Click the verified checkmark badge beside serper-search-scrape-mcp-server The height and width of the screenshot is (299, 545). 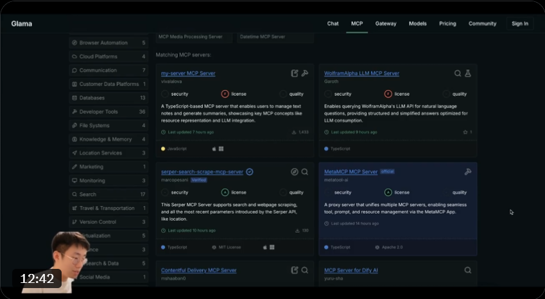click(250, 172)
